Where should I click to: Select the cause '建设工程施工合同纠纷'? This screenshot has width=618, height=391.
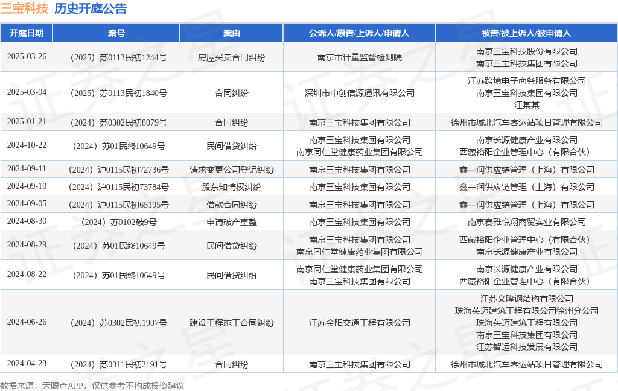pos(231,323)
